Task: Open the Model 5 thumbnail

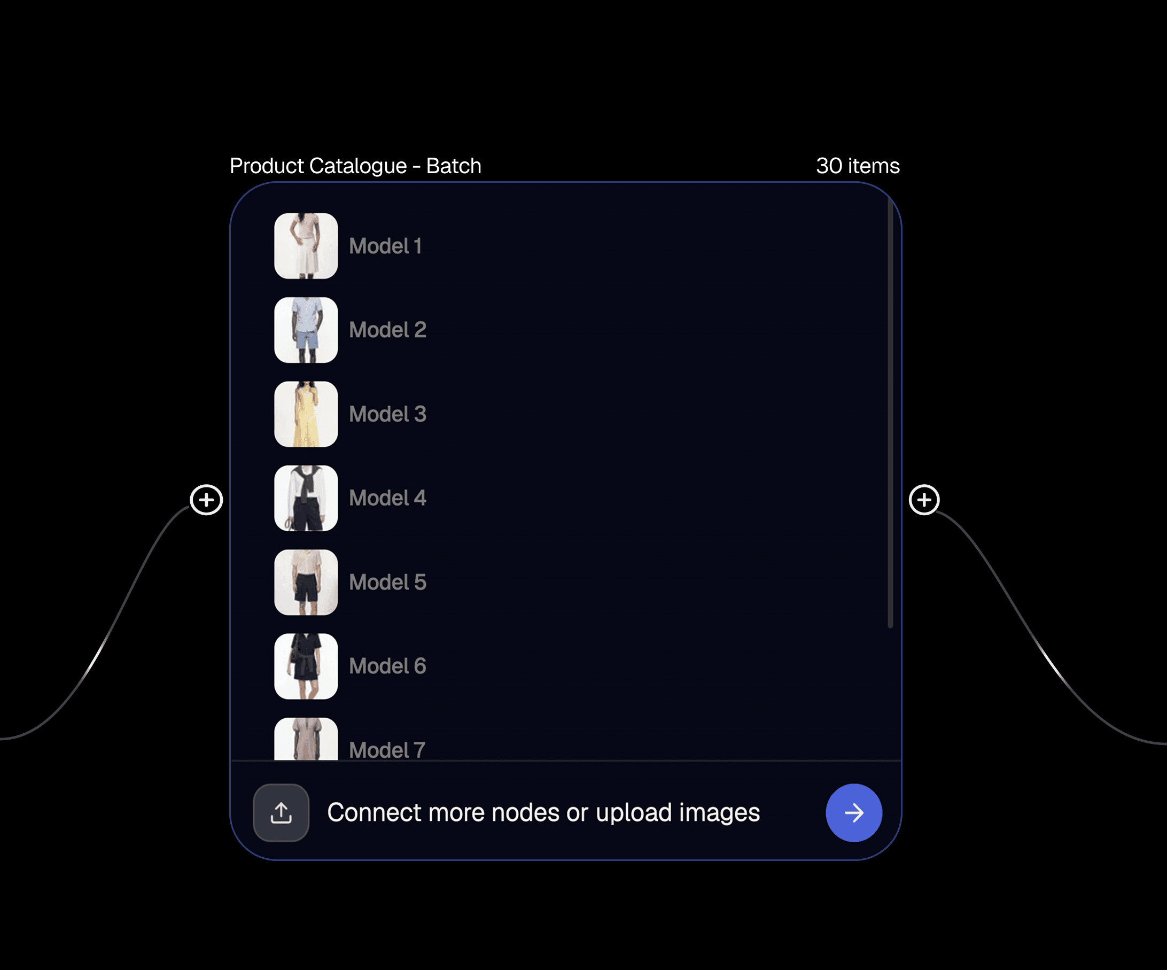Action: click(x=306, y=582)
